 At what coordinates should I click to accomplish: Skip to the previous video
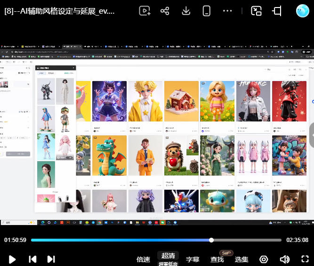pyautogui.click(x=32, y=259)
